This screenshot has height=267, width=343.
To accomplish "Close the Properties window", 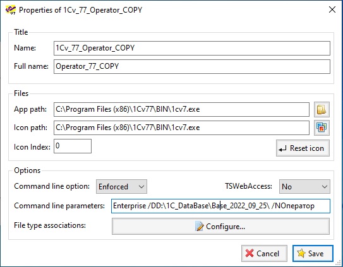I will pos(332,9).
